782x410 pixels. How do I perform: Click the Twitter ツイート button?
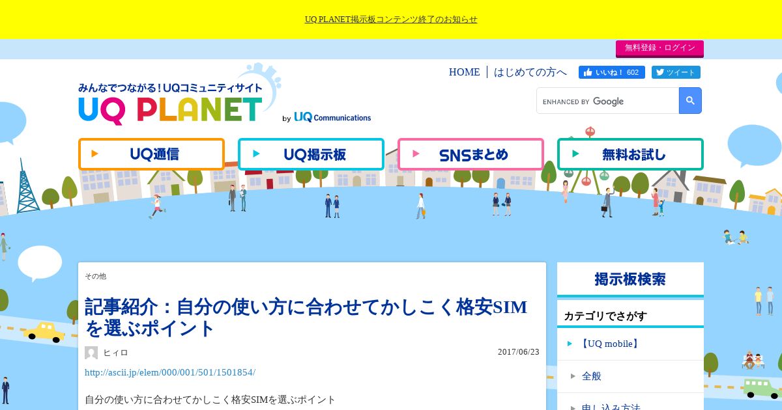(x=676, y=72)
